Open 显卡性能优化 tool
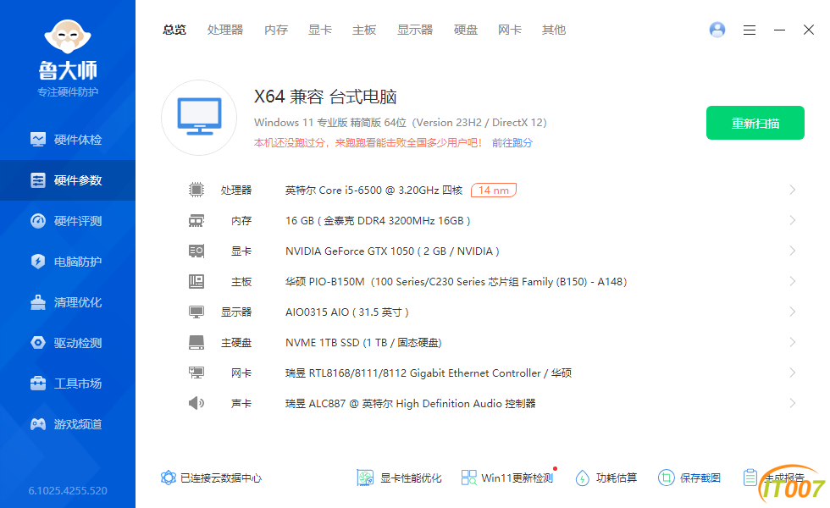Screen dimensions: 830x508 click(399, 478)
